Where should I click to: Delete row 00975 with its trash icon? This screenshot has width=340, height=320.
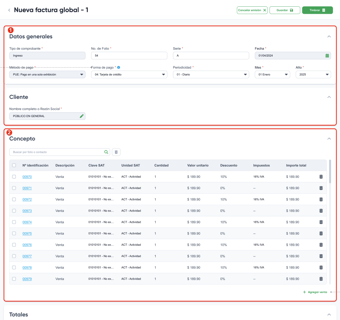point(321,234)
